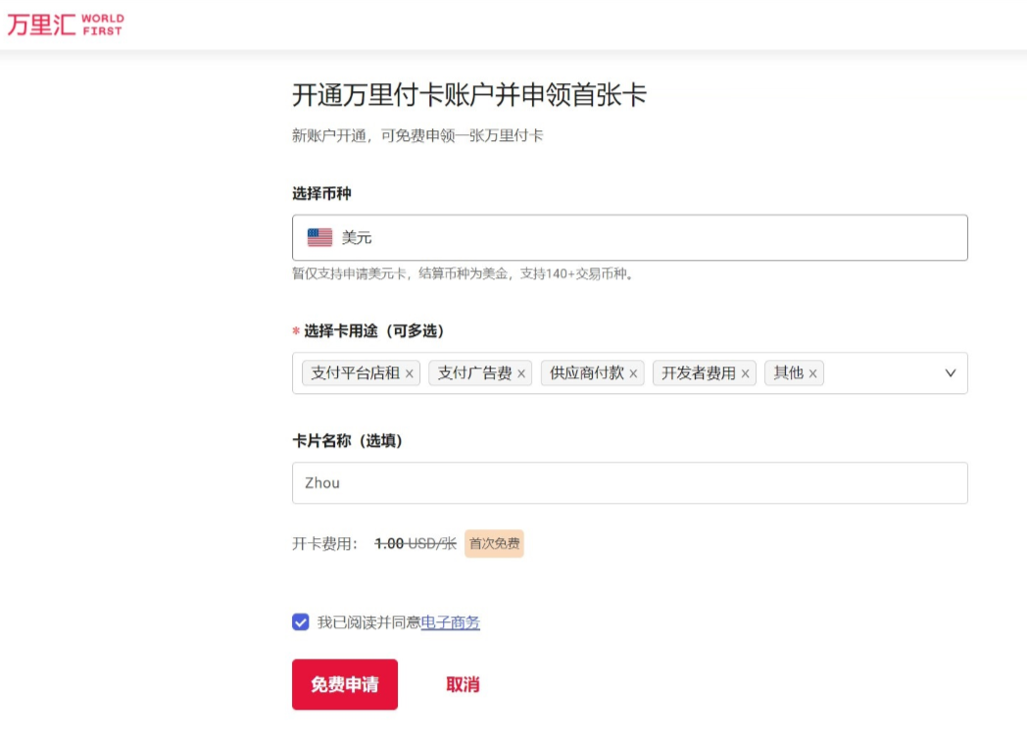Click the 首次免费 badge
This screenshot has width=1027, height=743.
(494, 543)
